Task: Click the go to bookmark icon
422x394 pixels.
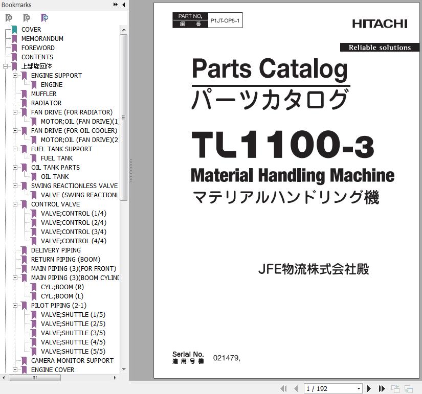Action: click(45, 18)
